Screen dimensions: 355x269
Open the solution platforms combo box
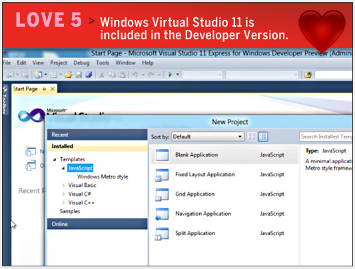click(x=262, y=75)
